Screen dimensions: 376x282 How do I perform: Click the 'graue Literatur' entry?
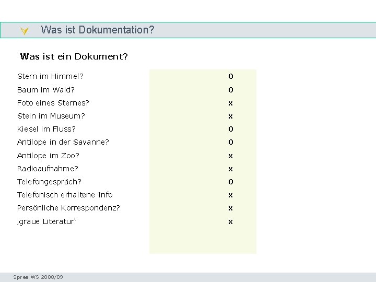click(46, 221)
